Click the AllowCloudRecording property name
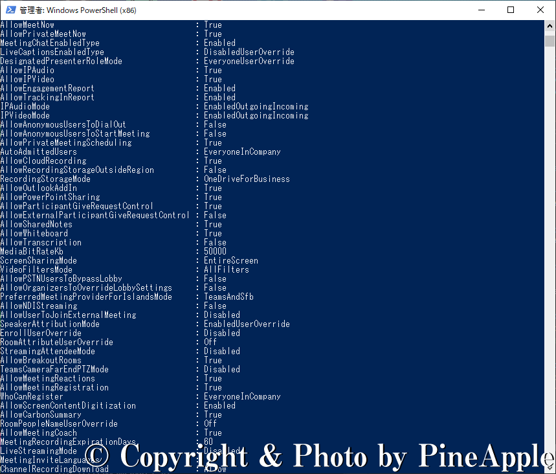 pyautogui.click(x=43, y=161)
